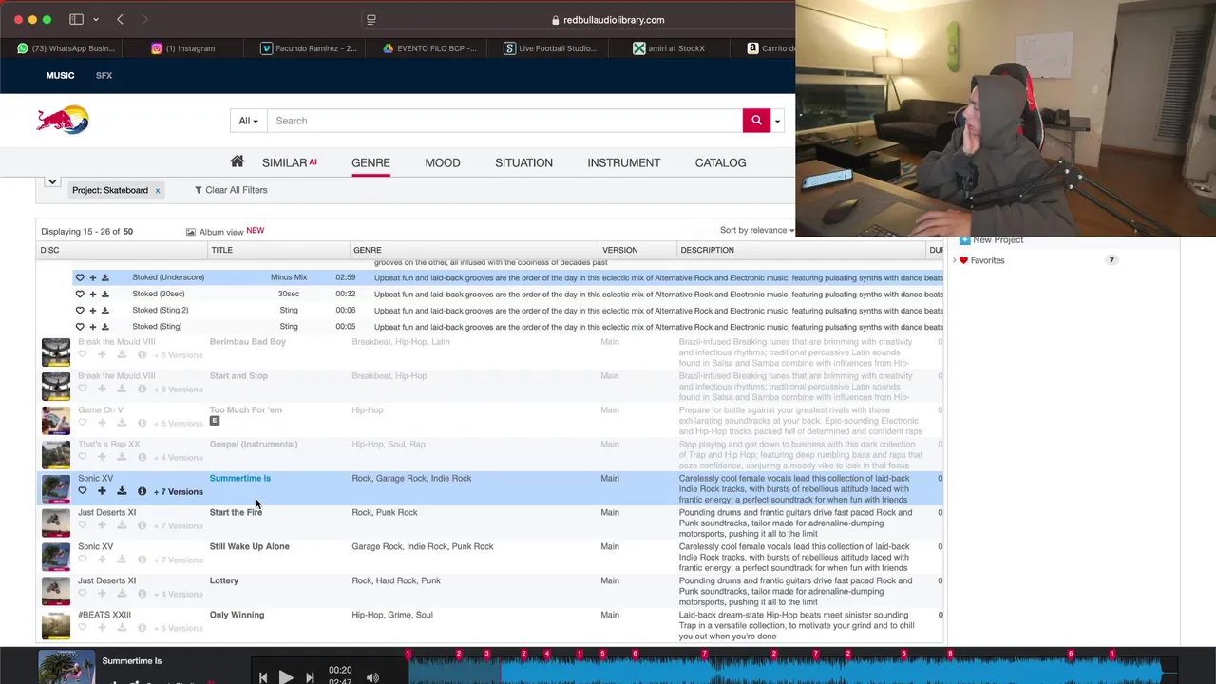Favorite the Stoked (Sting) version
Viewport: 1216px width, 684px height.
click(80, 327)
